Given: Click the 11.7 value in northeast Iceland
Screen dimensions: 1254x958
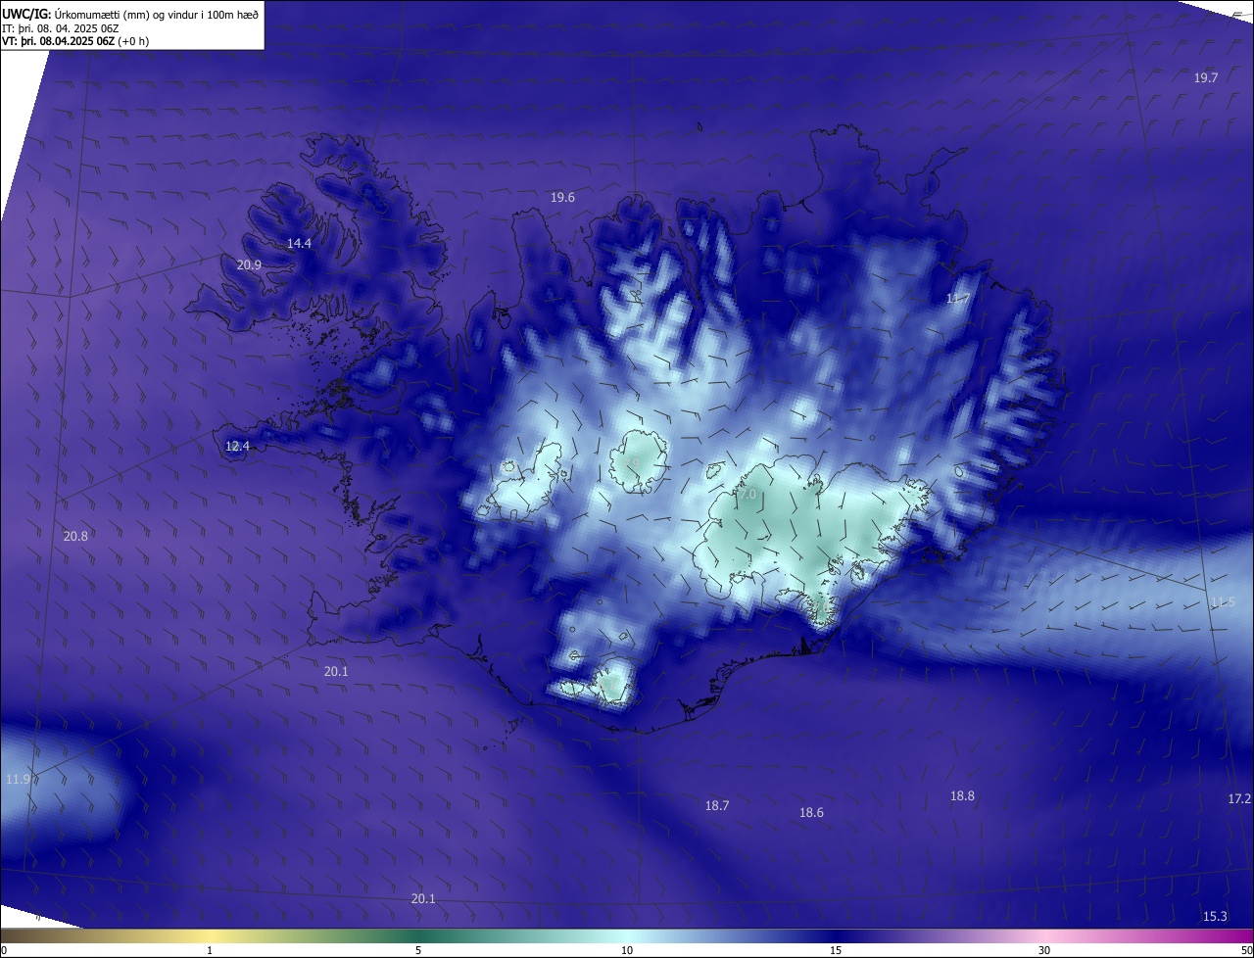Looking at the screenshot, I should (958, 298).
